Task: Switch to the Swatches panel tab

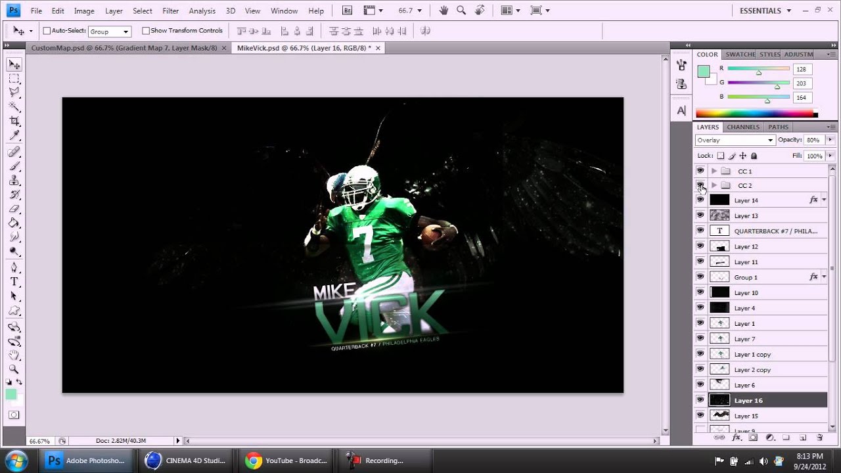Action: click(740, 55)
